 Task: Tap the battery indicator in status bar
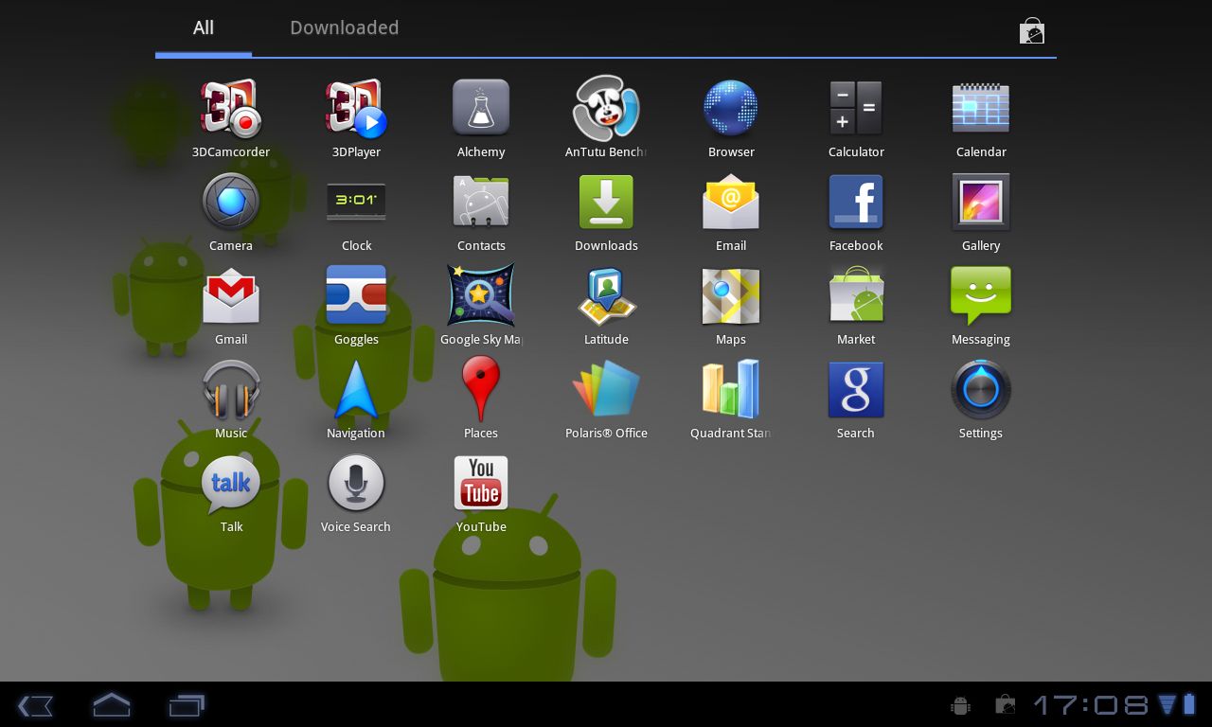click(x=1189, y=704)
